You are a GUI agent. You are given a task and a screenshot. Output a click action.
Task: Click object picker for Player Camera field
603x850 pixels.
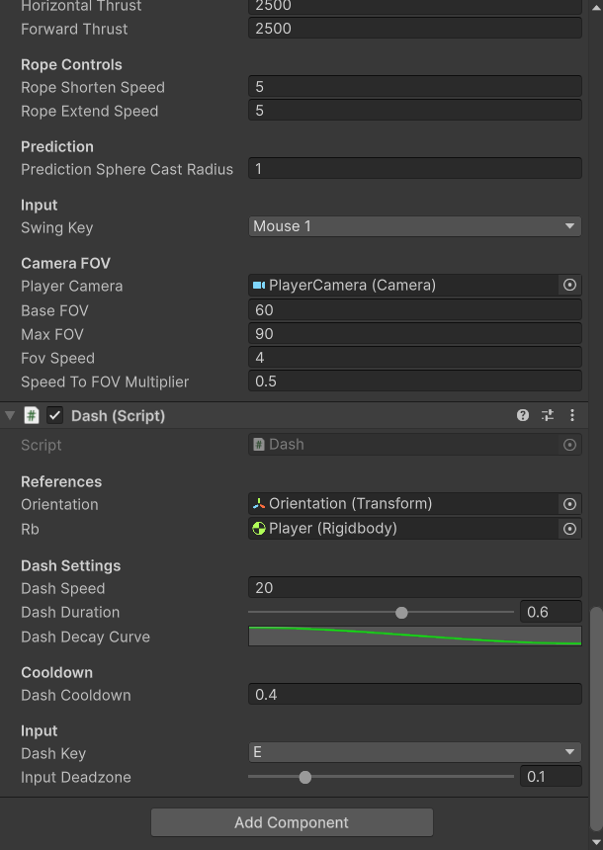(x=569, y=285)
